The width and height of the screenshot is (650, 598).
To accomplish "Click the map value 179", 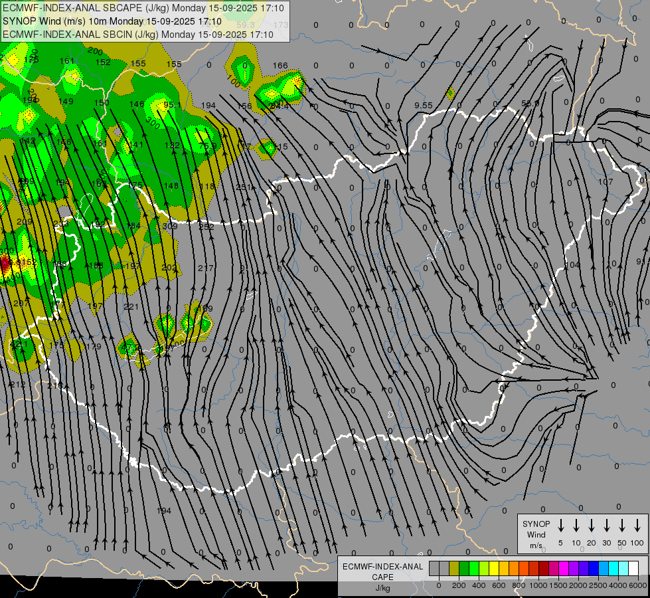I will [94, 347].
